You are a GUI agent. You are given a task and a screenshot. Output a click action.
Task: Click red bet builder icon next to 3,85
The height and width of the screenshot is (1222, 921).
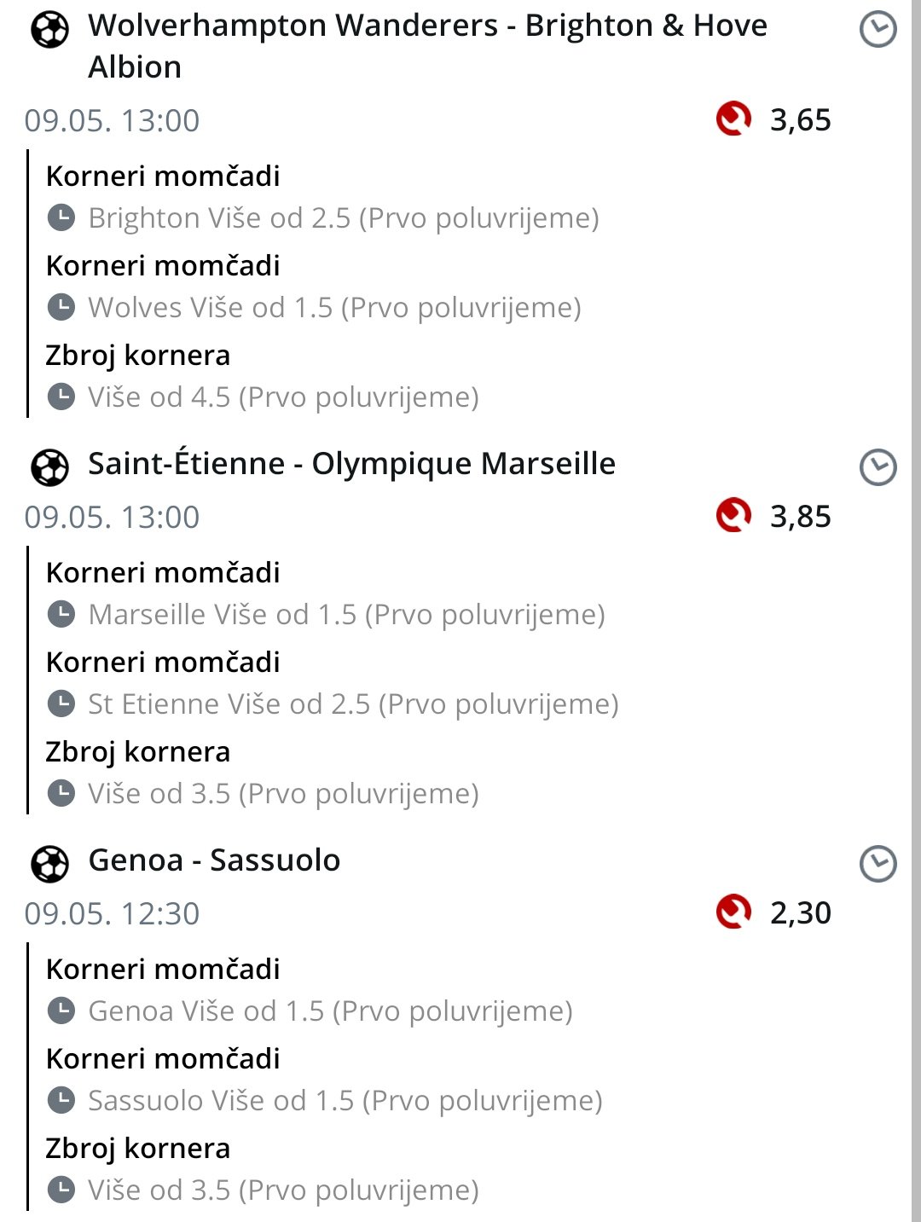pyautogui.click(x=733, y=515)
